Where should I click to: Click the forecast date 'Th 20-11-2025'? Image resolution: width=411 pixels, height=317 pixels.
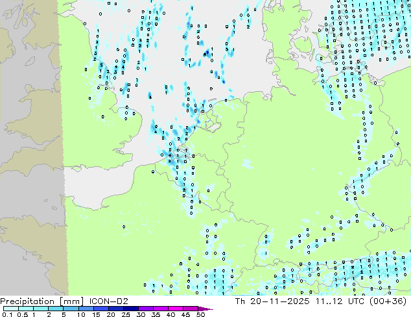[272, 301]
